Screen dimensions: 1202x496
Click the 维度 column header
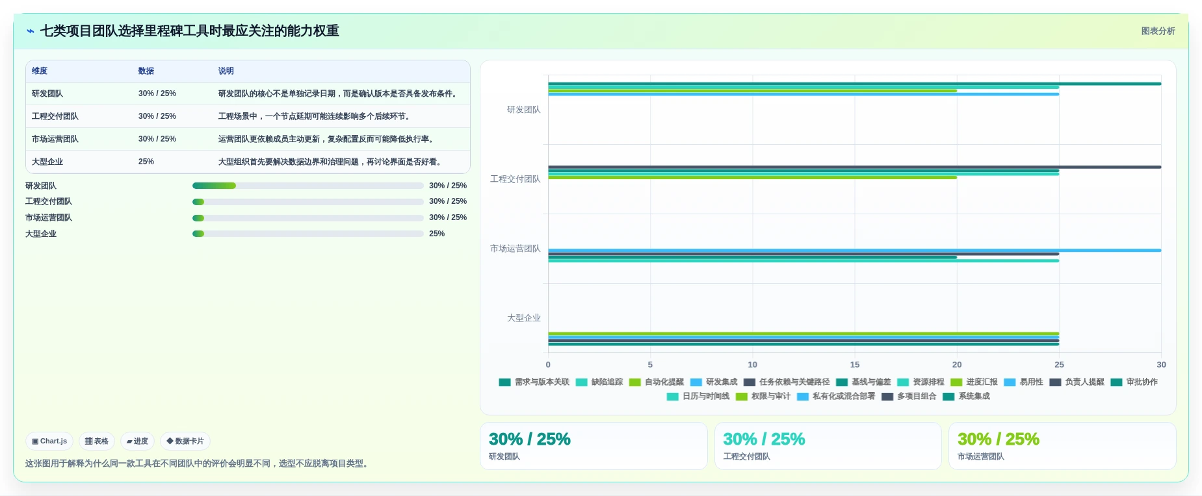point(40,71)
